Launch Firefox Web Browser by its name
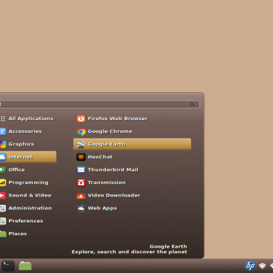273x273 pixels. point(118,119)
